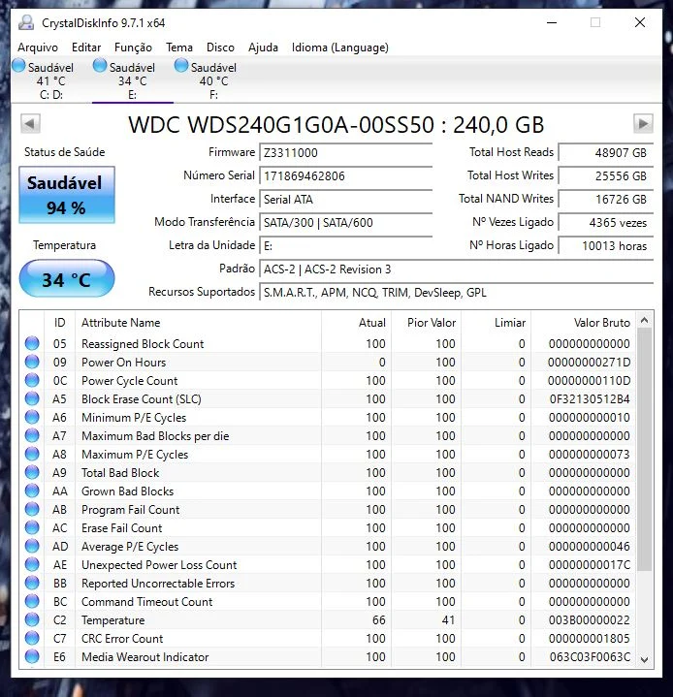Click Total Host Writes value 25556 GB
Image resolution: width=673 pixels, height=697 pixels.
606,176
